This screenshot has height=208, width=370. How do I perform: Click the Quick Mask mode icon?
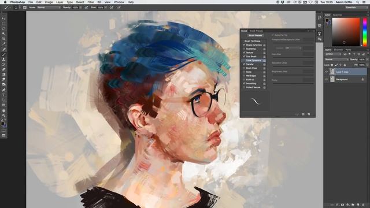[x=3, y=130]
